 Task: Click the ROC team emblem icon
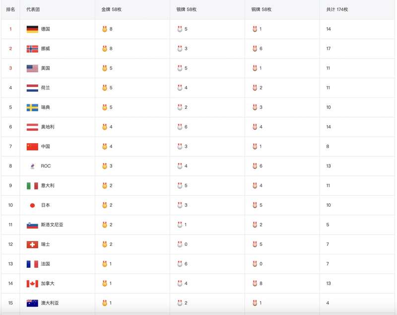(32, 166)
